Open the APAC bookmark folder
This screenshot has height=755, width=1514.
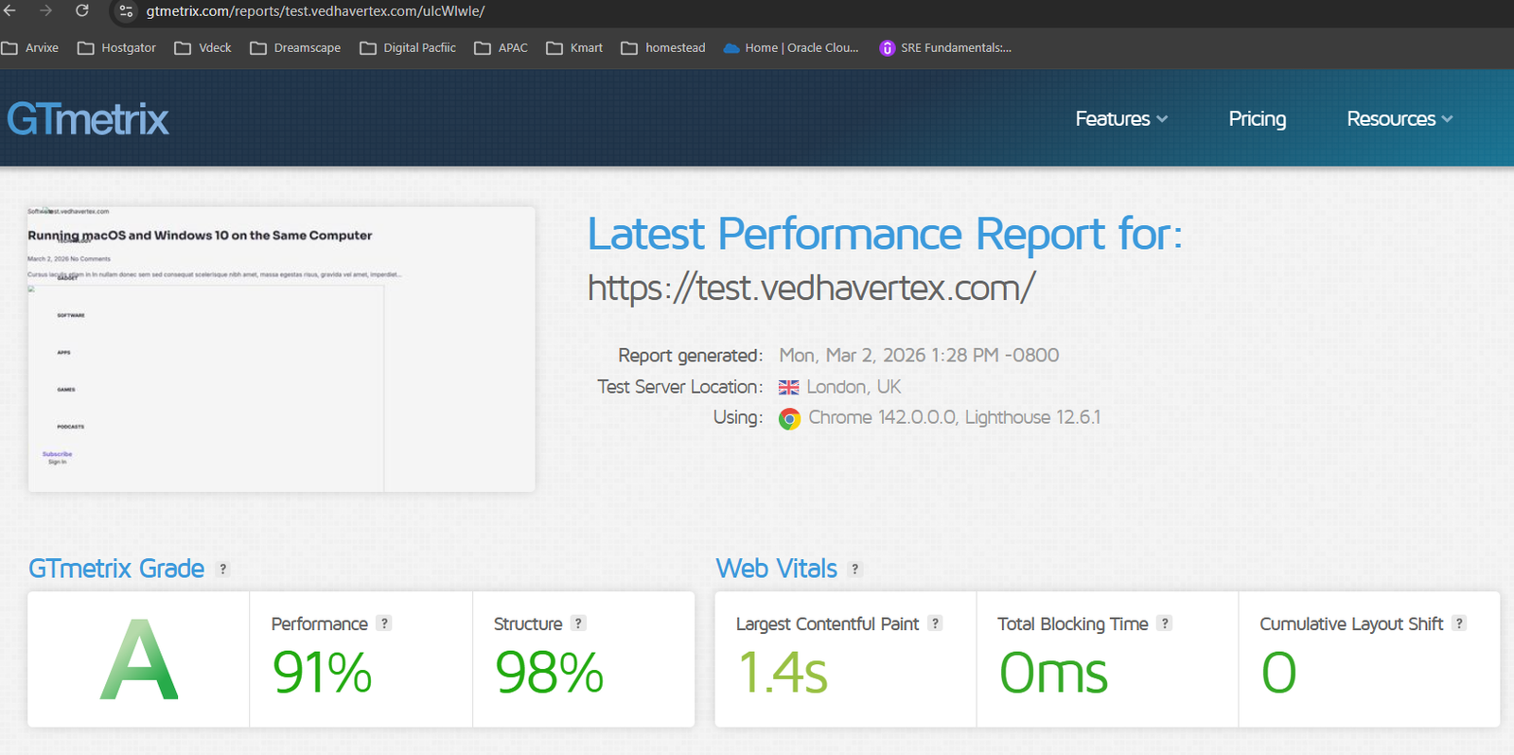[501, 48]
